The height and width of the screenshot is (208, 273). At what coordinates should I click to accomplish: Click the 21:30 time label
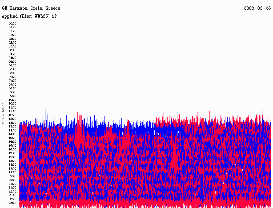point(13,187)
